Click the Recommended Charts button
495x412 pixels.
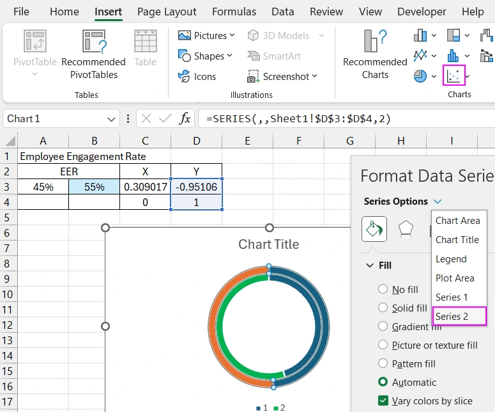tap(375, 54)
